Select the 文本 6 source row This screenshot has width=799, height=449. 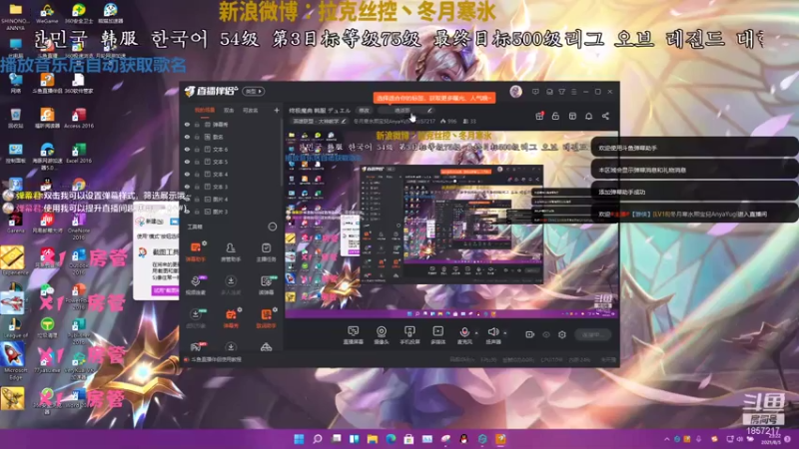point(232,149)
